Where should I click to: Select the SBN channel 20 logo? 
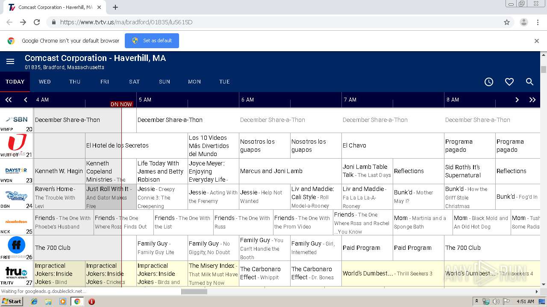[x=17, y=120]
